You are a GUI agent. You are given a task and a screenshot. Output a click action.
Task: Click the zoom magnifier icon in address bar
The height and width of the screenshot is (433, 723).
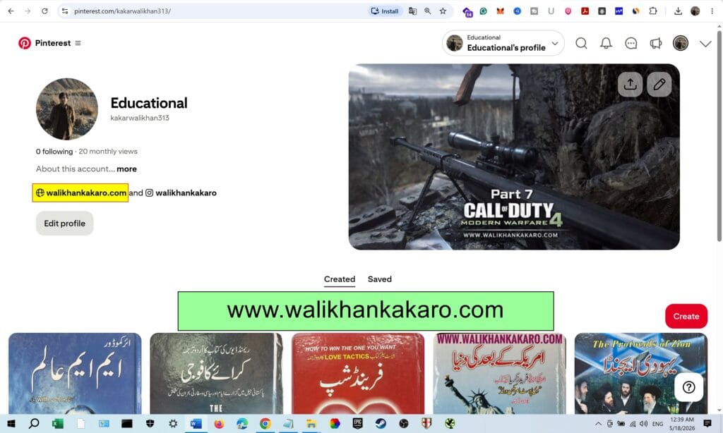[x=428, y=11]
